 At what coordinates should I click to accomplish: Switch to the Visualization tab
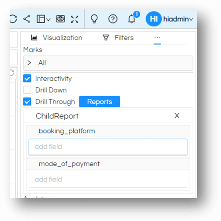[x=57, y=38]
